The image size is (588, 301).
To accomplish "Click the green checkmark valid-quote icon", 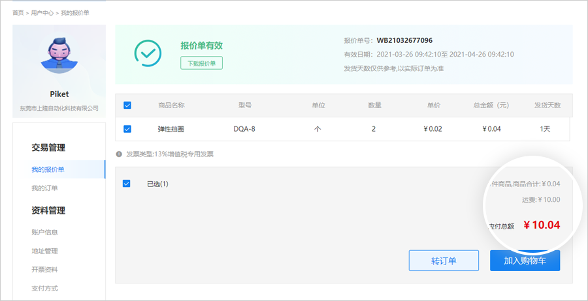I will point(148,54).
